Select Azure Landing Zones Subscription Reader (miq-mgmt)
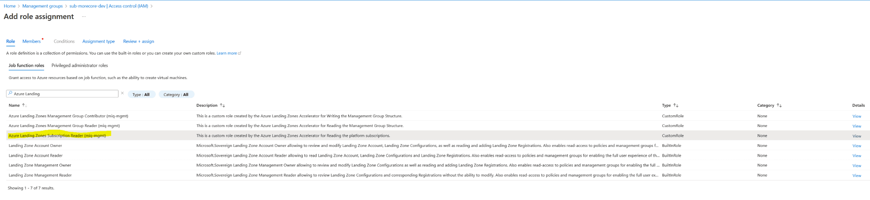 57,136
